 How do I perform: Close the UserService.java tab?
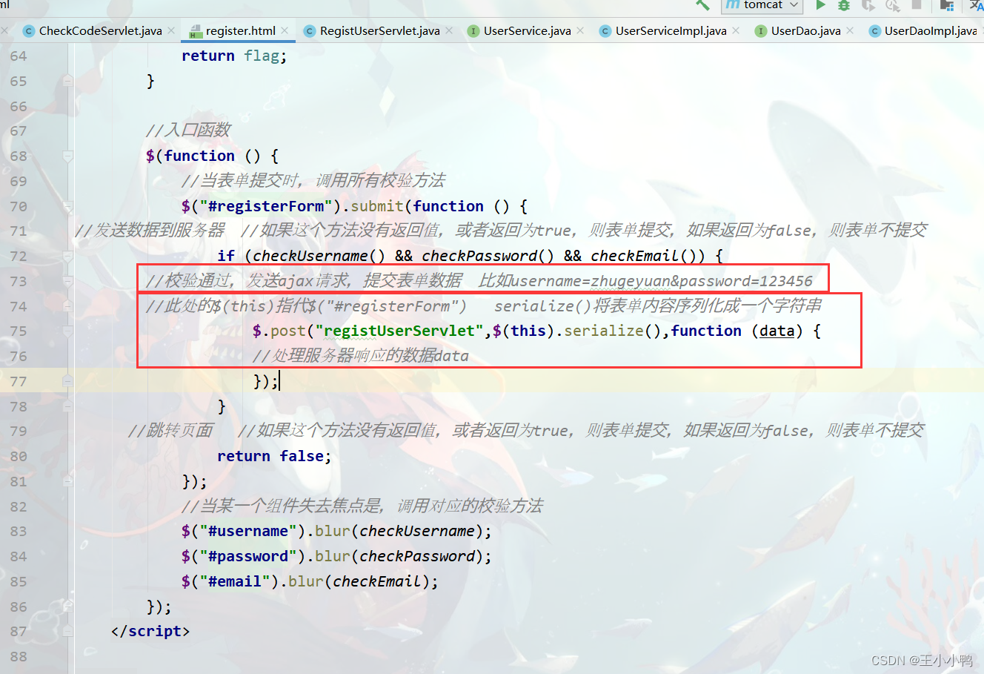click(x=580, y=30)
